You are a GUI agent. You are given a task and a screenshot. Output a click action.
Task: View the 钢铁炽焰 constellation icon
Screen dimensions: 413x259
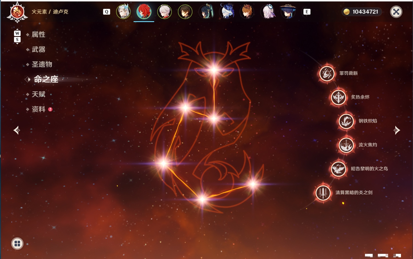346,121
